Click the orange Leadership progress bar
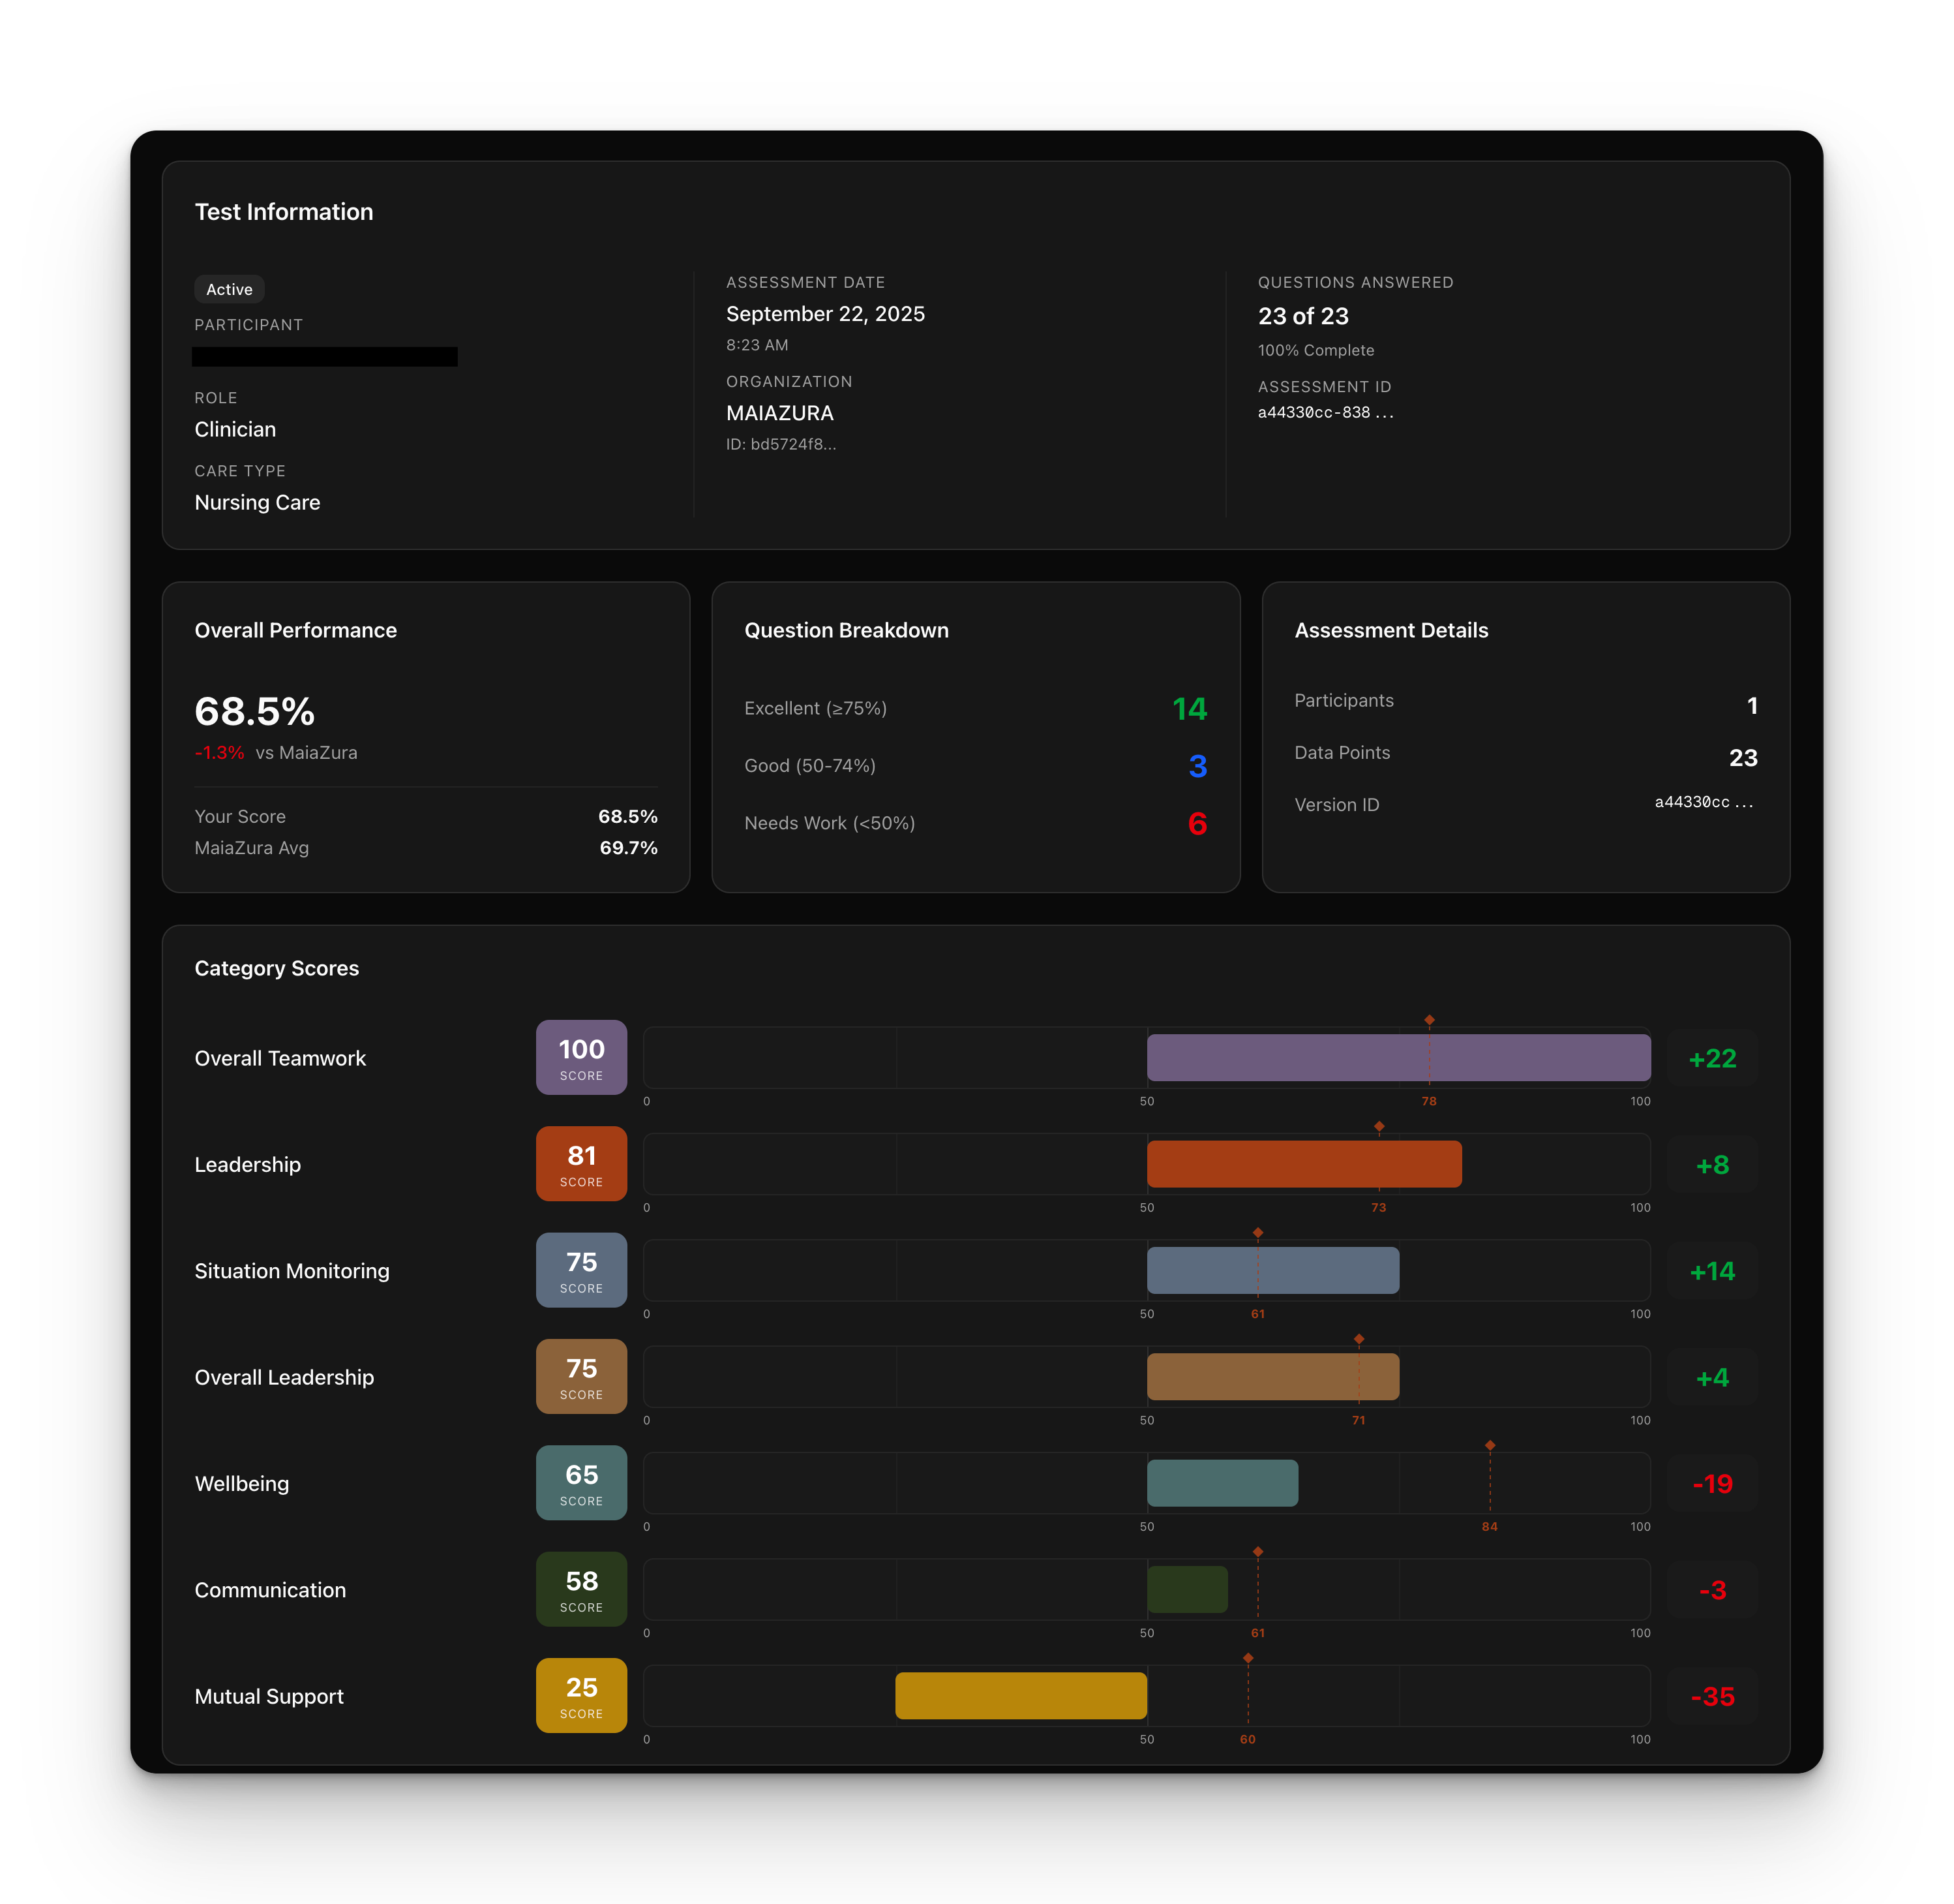1954x1904 pixels. coord(1303,1164)
